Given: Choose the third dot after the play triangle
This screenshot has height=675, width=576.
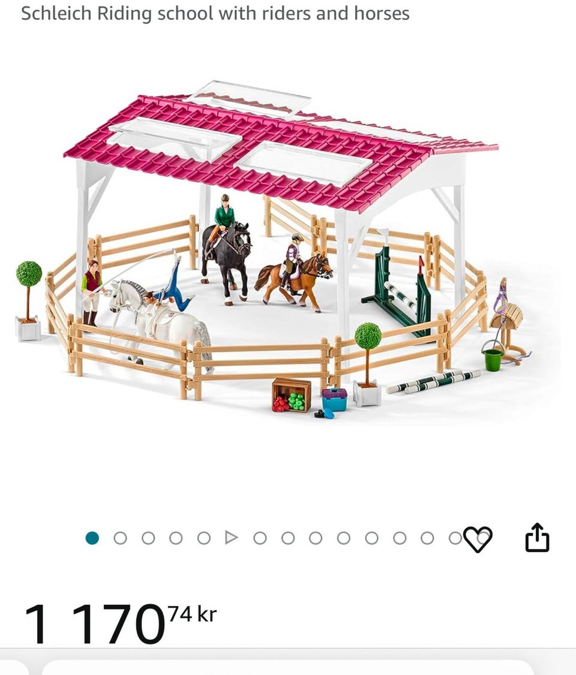Looking at the screenshot, I should click(316, 538).
